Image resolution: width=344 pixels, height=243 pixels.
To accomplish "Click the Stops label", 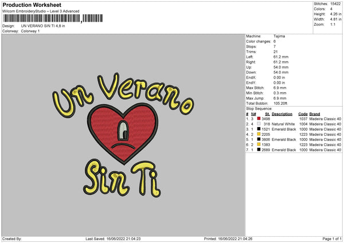I will 251,46.
